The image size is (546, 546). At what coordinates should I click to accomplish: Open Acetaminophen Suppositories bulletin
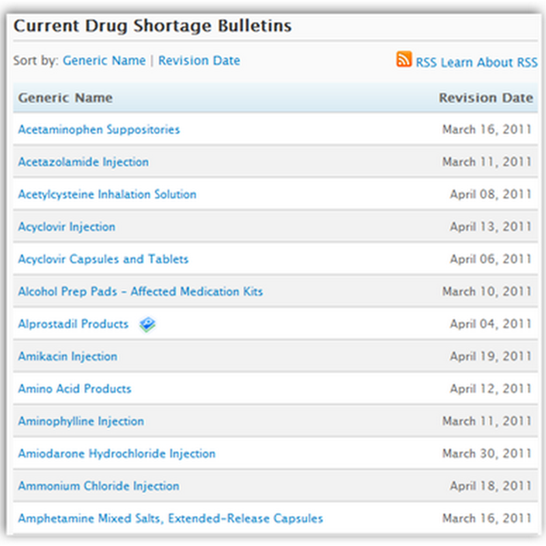99,130
